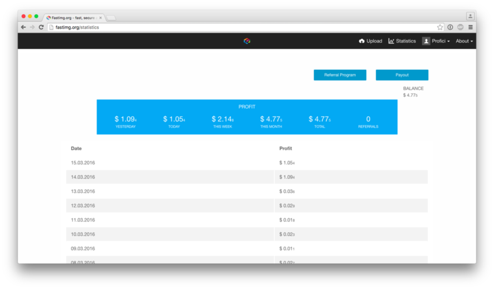
Task: Bookmark this page with the star icon
Action: 440,27
